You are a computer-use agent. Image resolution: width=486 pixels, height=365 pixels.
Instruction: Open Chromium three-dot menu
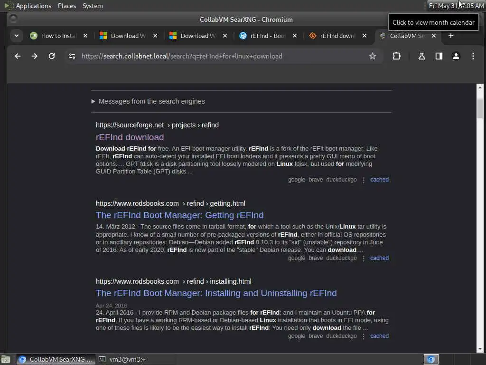pyautogui.click(x=473, y=56)
